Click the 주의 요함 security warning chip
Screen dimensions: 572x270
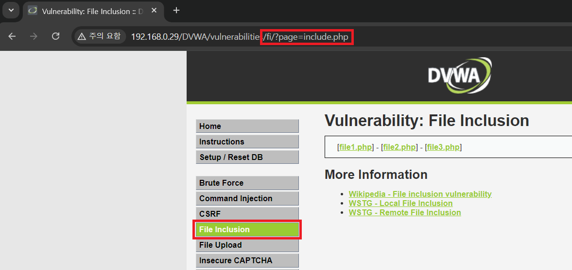[99, 36]
